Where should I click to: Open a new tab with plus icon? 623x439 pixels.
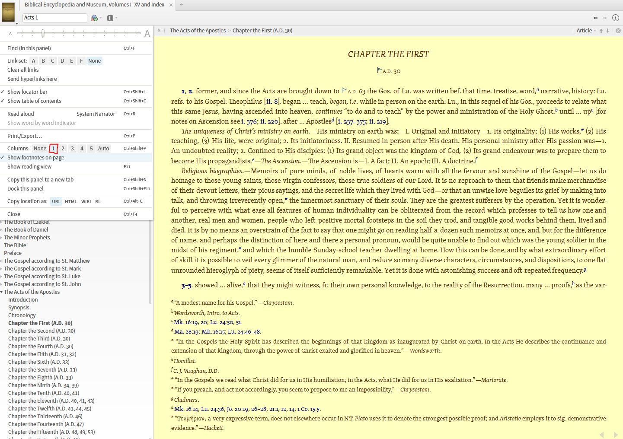[x=182, y=5]
